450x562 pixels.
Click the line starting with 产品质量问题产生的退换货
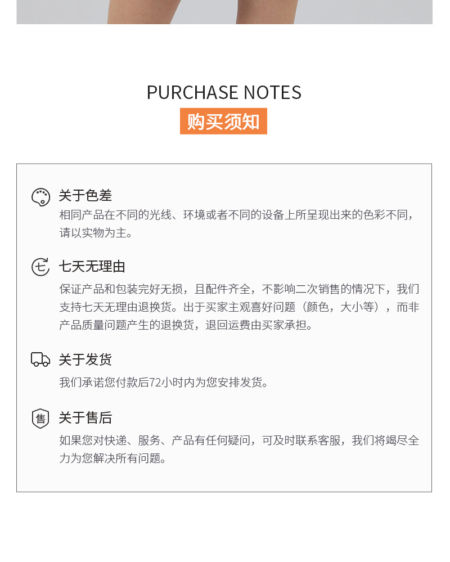tap(186, 325)
